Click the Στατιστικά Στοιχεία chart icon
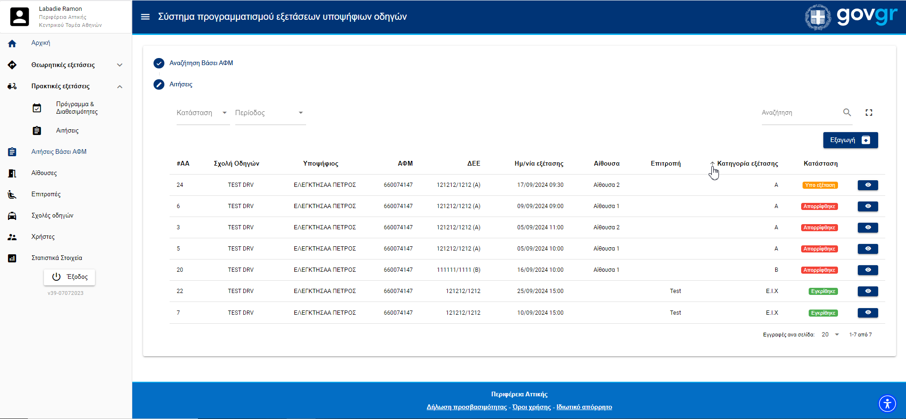The image size is (906, 419). (x=12, y=258)
